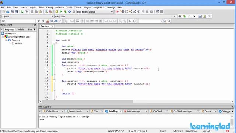236x133 pixels.
Task: Close the *main.c editor tab
Action: tap(52, 26)
